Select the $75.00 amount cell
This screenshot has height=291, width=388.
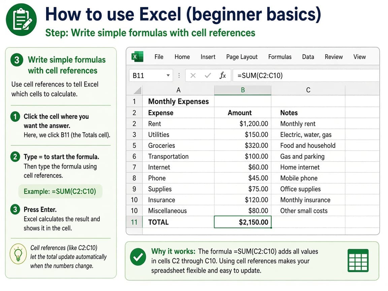243,189
